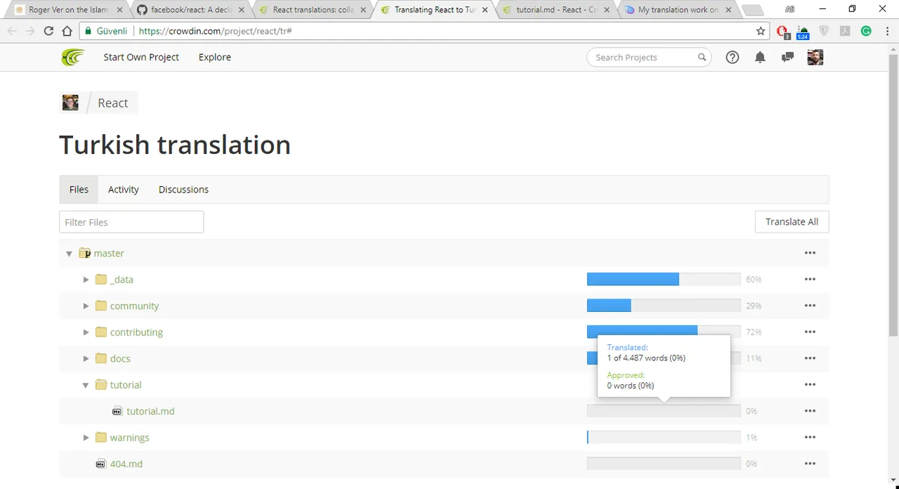Collapse the master branch tree
The width and height of the screenshot is (899, 489).
click(69, 254)
